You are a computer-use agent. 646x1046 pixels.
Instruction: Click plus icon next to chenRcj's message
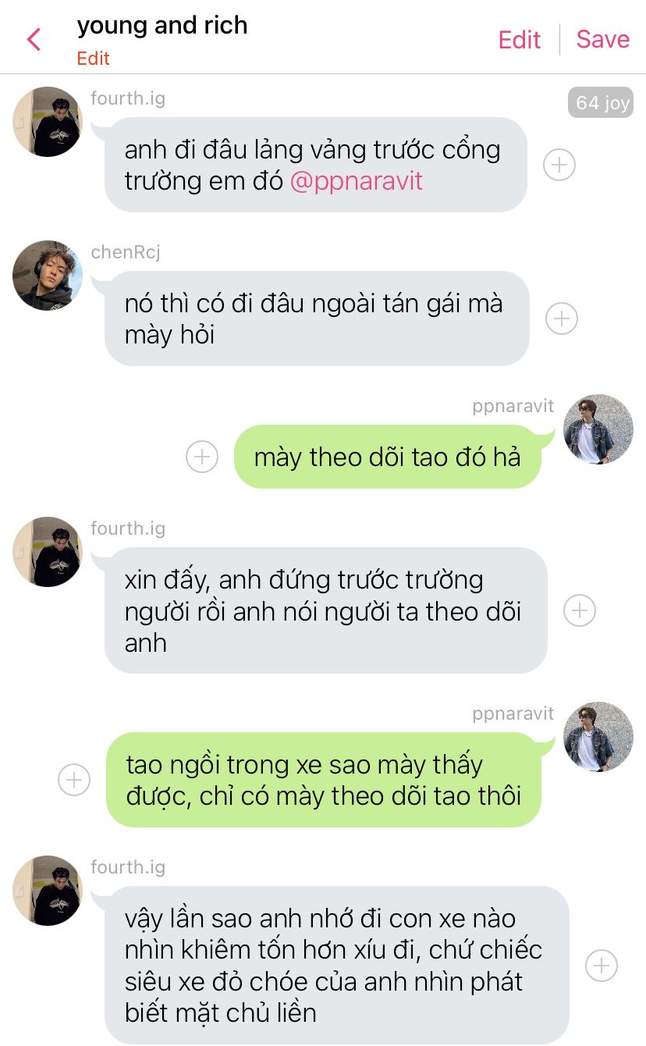(561, 318)
